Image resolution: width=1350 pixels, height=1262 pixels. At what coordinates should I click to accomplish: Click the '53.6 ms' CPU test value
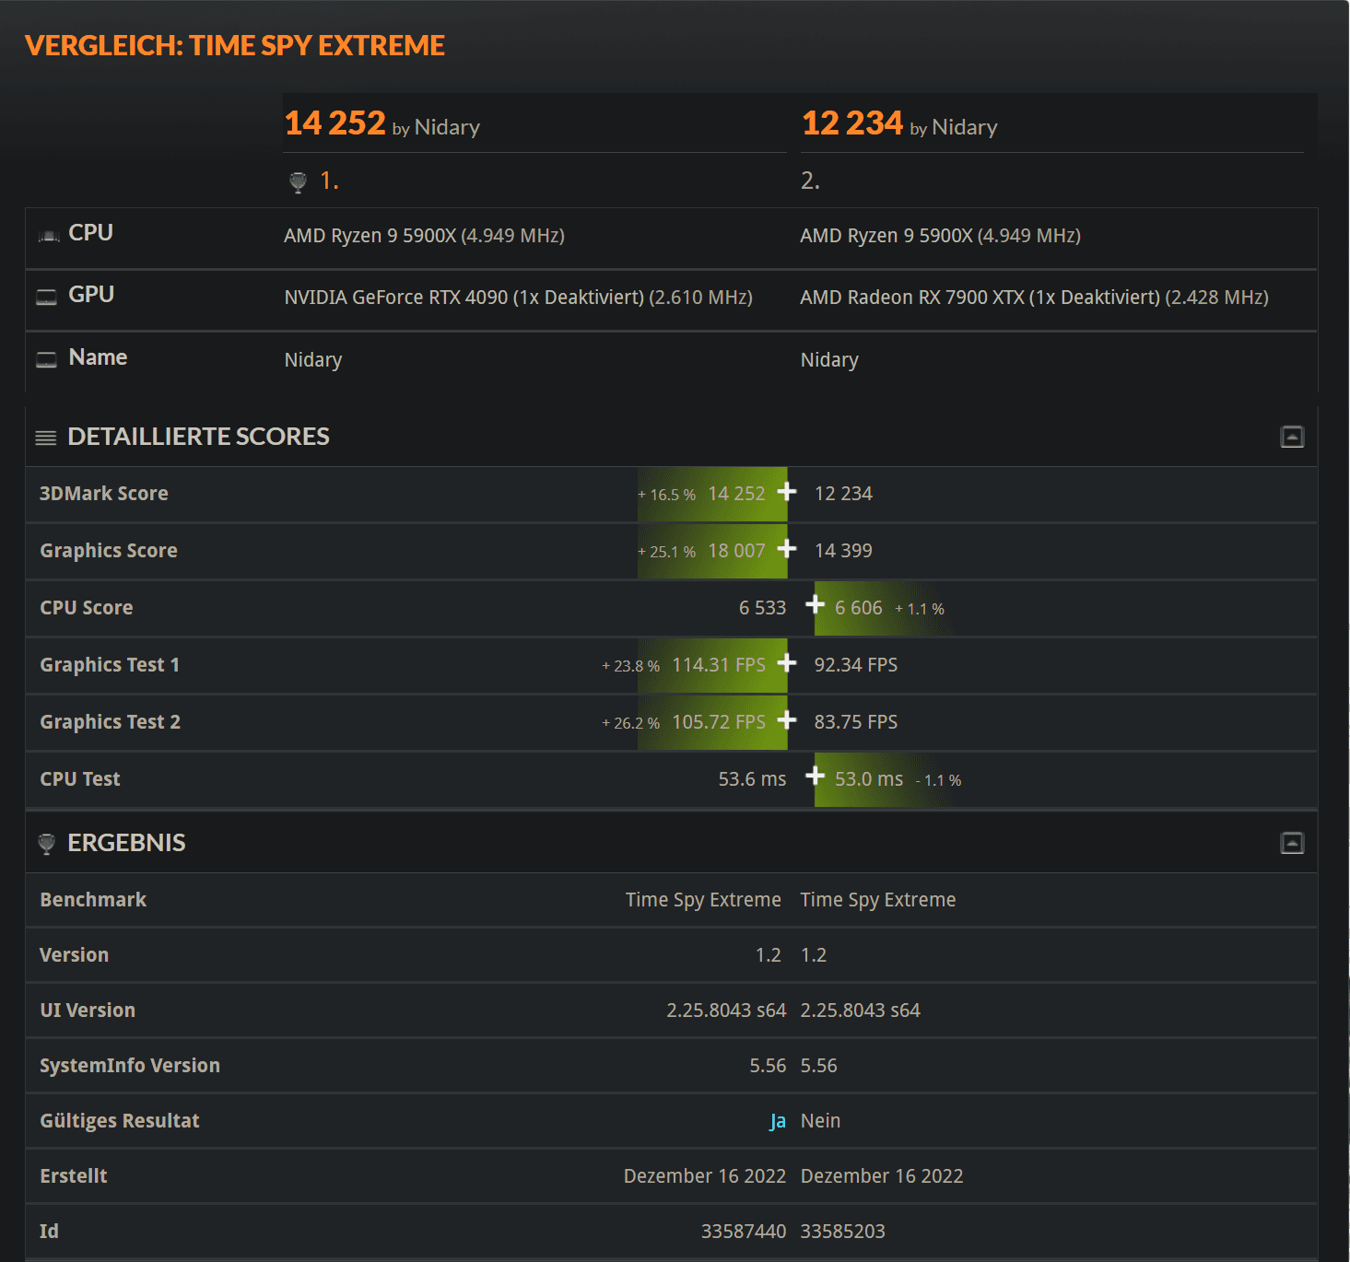pyautogui.click(x=752, y=779)
